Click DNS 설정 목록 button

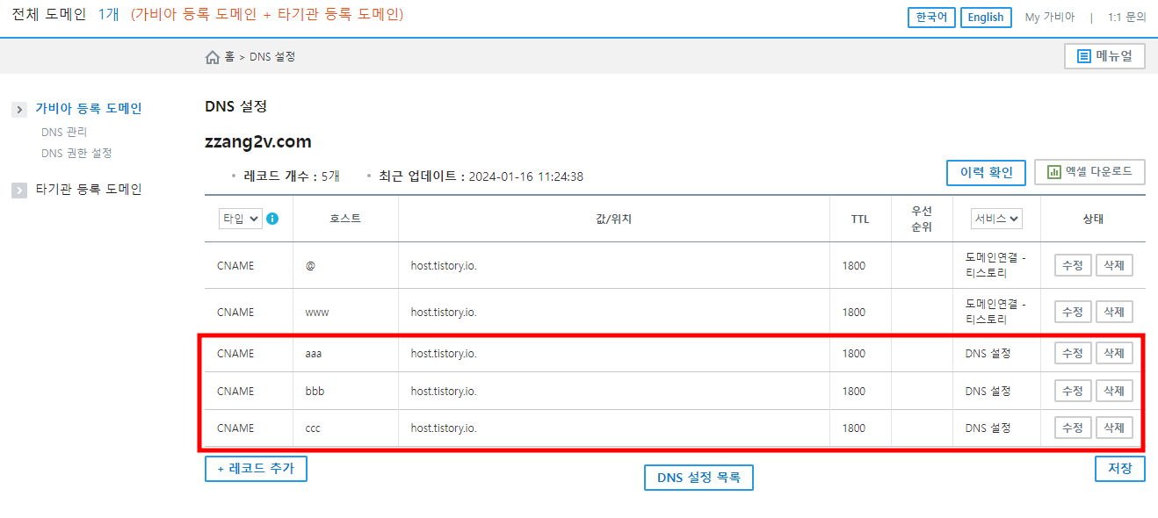coord(698,478)
